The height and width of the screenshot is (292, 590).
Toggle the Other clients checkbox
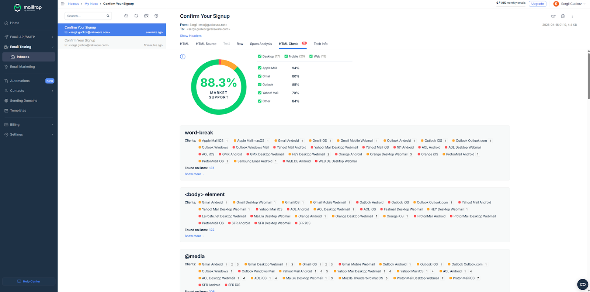(x=260, y=101)
